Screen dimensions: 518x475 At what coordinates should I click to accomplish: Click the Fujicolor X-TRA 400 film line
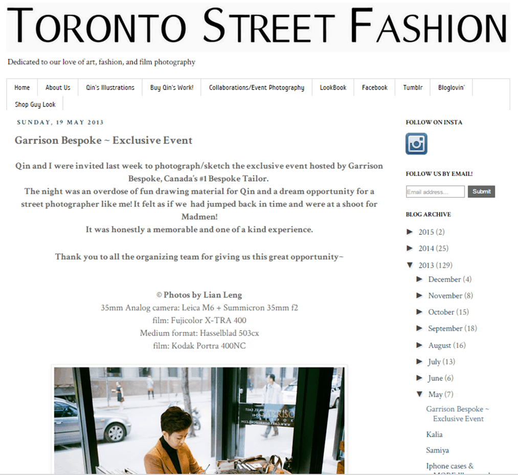click(199, 320)
